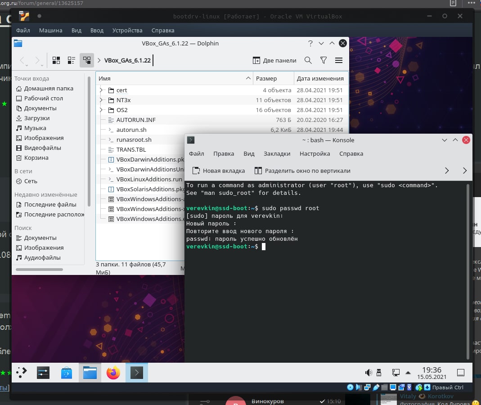Switch Dolphin to details tree view mode
Viewport: 481px width, 405px height.
(x=87, y=60)
